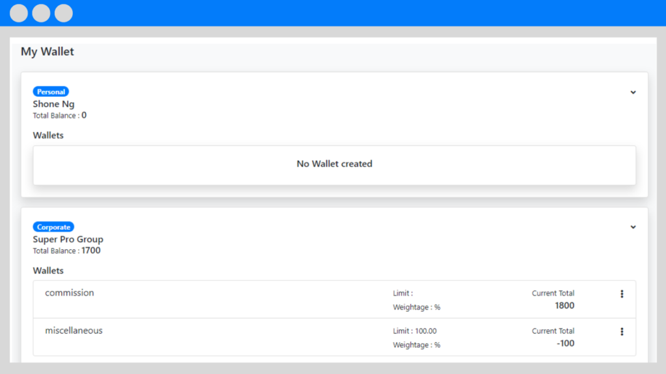Click the commission Weightage percent label

click(417, 307)
